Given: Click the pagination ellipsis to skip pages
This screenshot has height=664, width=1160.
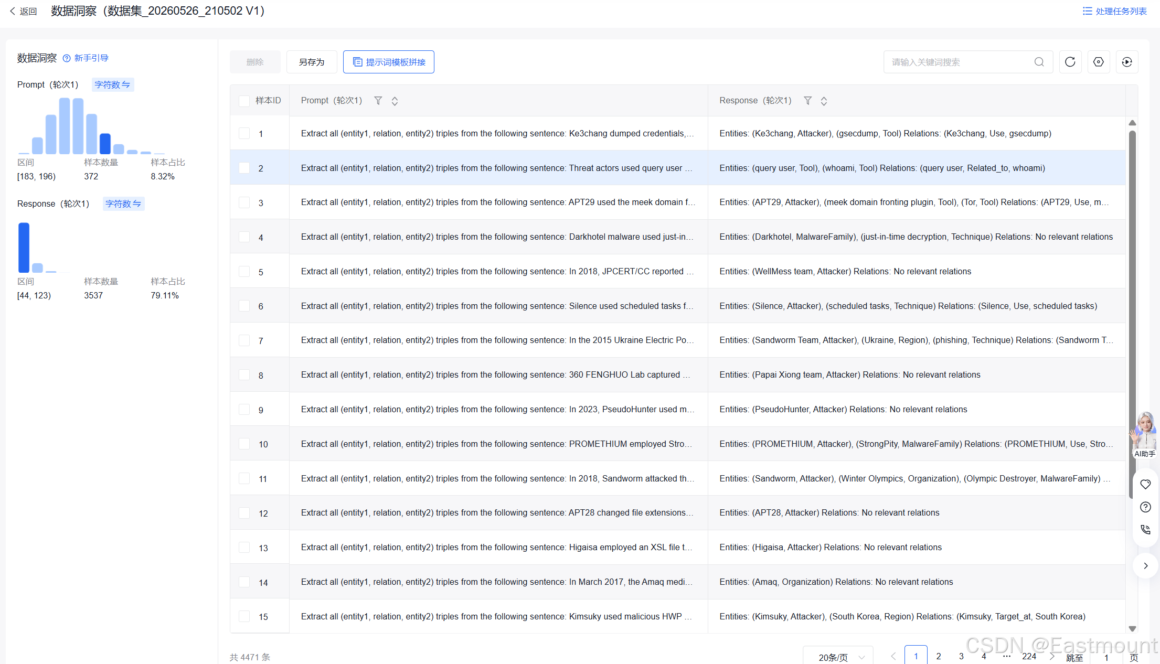Looking at the screenshot, I should click(1006, 656).
